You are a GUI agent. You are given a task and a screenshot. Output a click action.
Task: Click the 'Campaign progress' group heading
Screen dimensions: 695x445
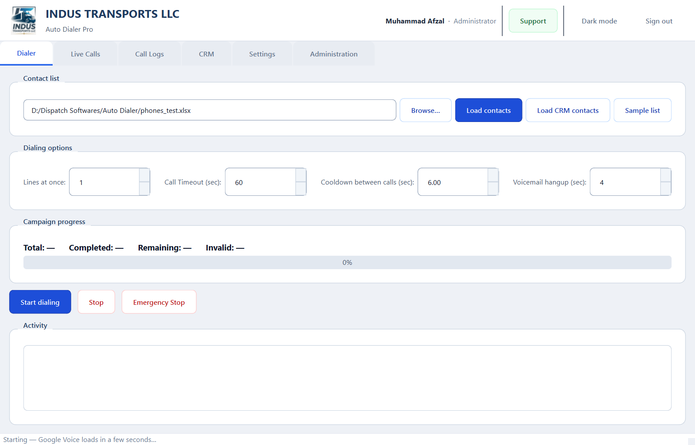[x=54, y=221]
